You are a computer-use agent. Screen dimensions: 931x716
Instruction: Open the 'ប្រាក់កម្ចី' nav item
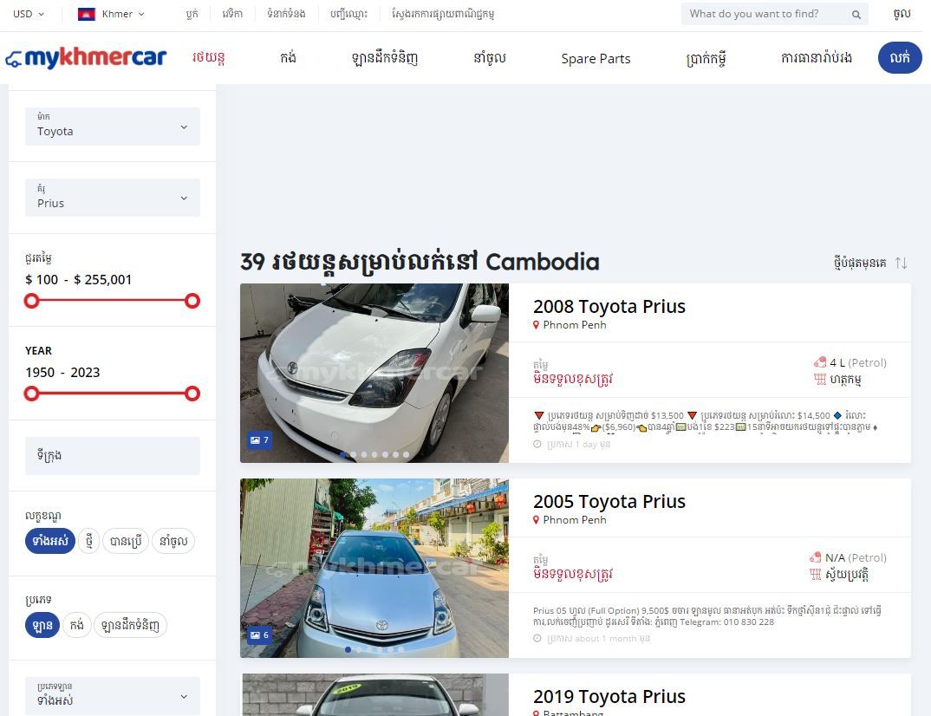(x=706, y=57)
